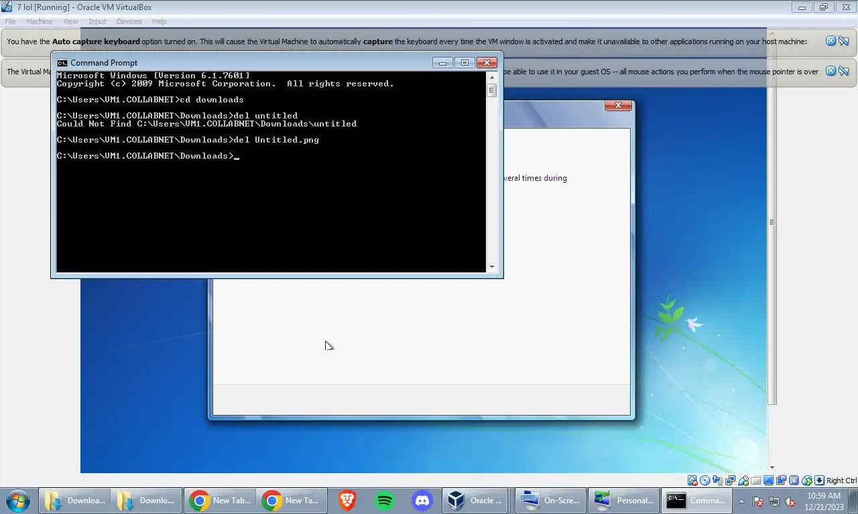Open the Help menu

point(159,21)
